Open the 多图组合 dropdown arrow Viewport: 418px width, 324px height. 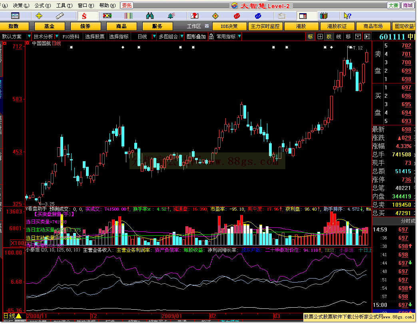pos(182,36)
